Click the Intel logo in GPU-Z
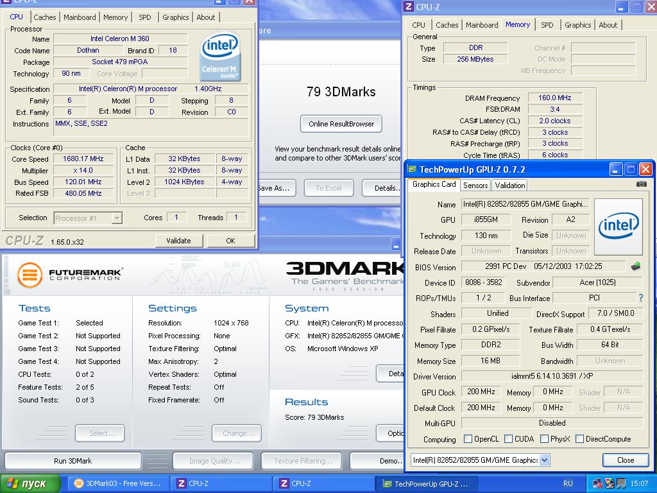The width and height of the screenshot is (657, 493). (x=619, y=227)
